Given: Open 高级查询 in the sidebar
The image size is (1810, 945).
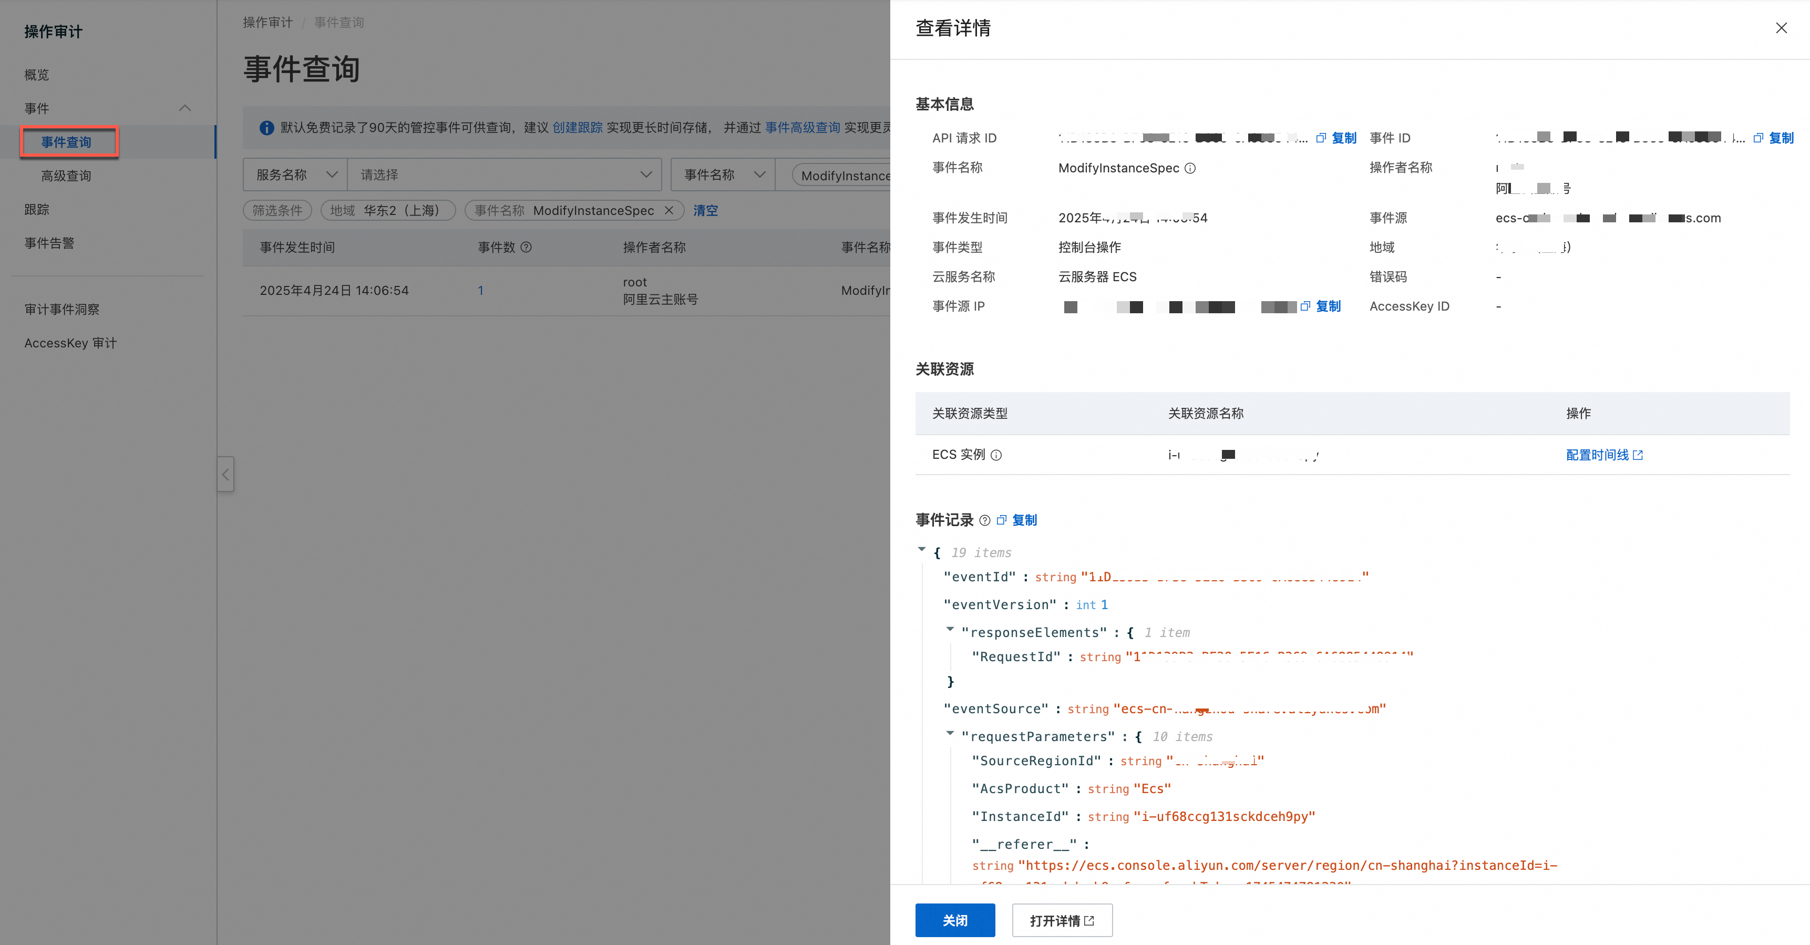Looking at the screenshot, I should pyautogui.click(x=66, y=176).
